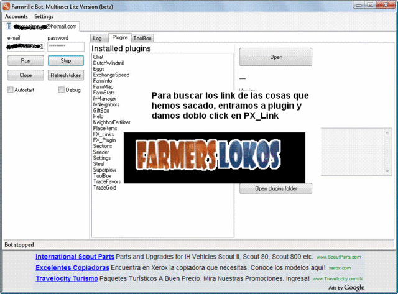Enable the Autostart checkbox

[10, 90]
